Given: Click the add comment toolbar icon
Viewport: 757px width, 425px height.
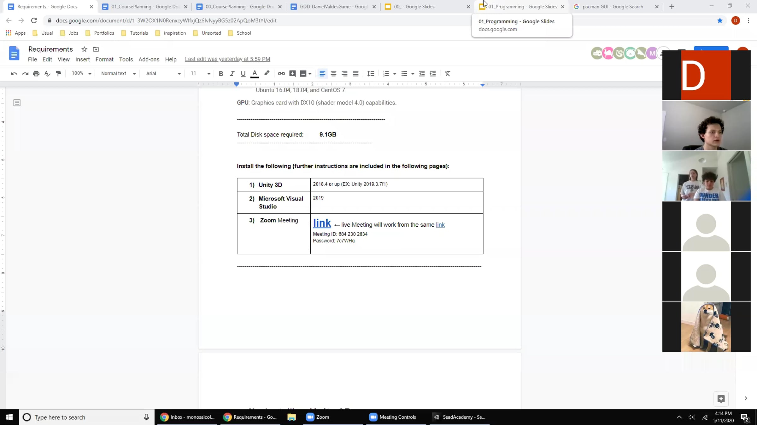Looking at the screenshot, I should 292,74.
